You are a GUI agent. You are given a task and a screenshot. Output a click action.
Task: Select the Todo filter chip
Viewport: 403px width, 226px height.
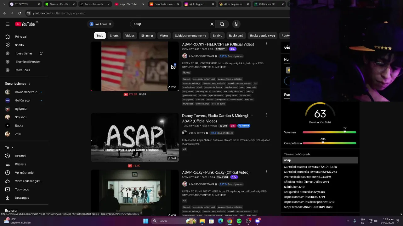pyautogui.click(x=100, y=35)
